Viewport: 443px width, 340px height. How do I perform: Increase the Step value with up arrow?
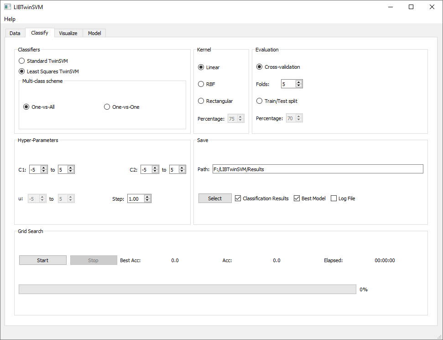[x=147, y=197]
